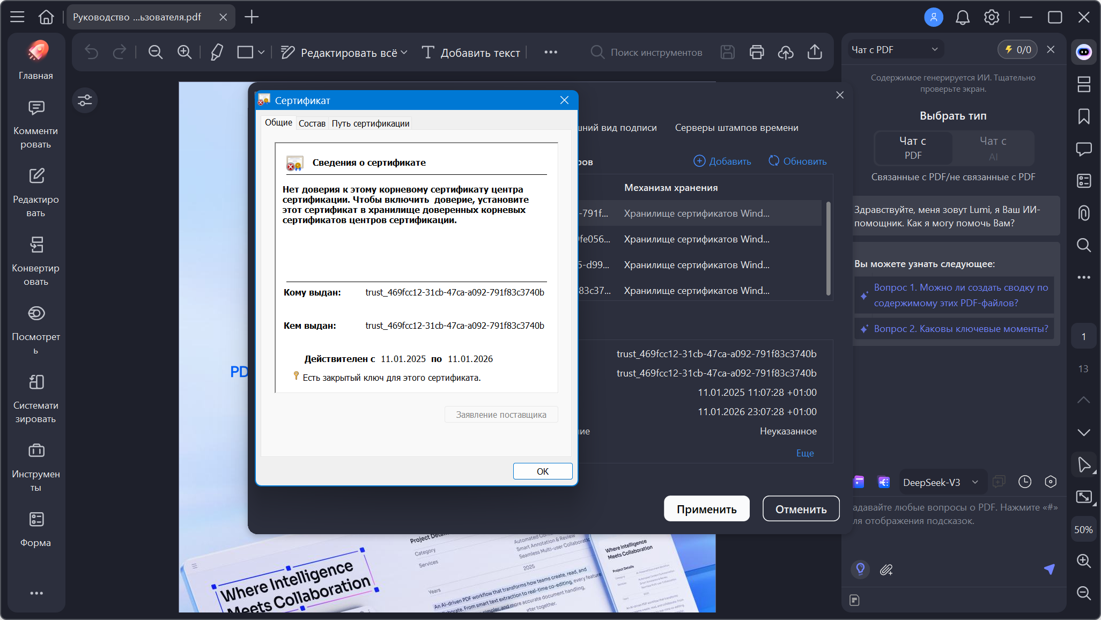Expand the shape rectangle tool dropdown arrow
Viewport: 1101px width, 620px height.
click(x=261, y=52)
